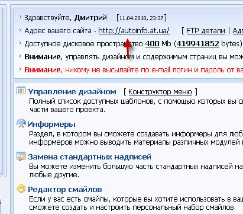Viewport: 243px width, 214px height.
Task: Click the bullet arrow beside Доступное дисковое пространство
Action: pyautogui.click(x=20, y=43)
